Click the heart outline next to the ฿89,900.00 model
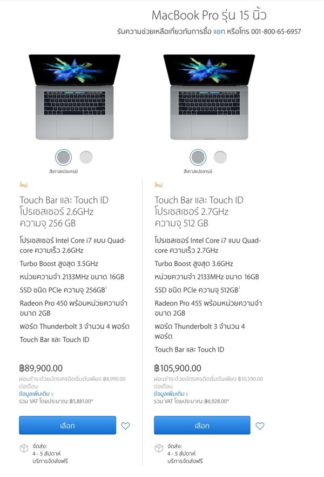The image size is (324, 477). tap(126, 426)
